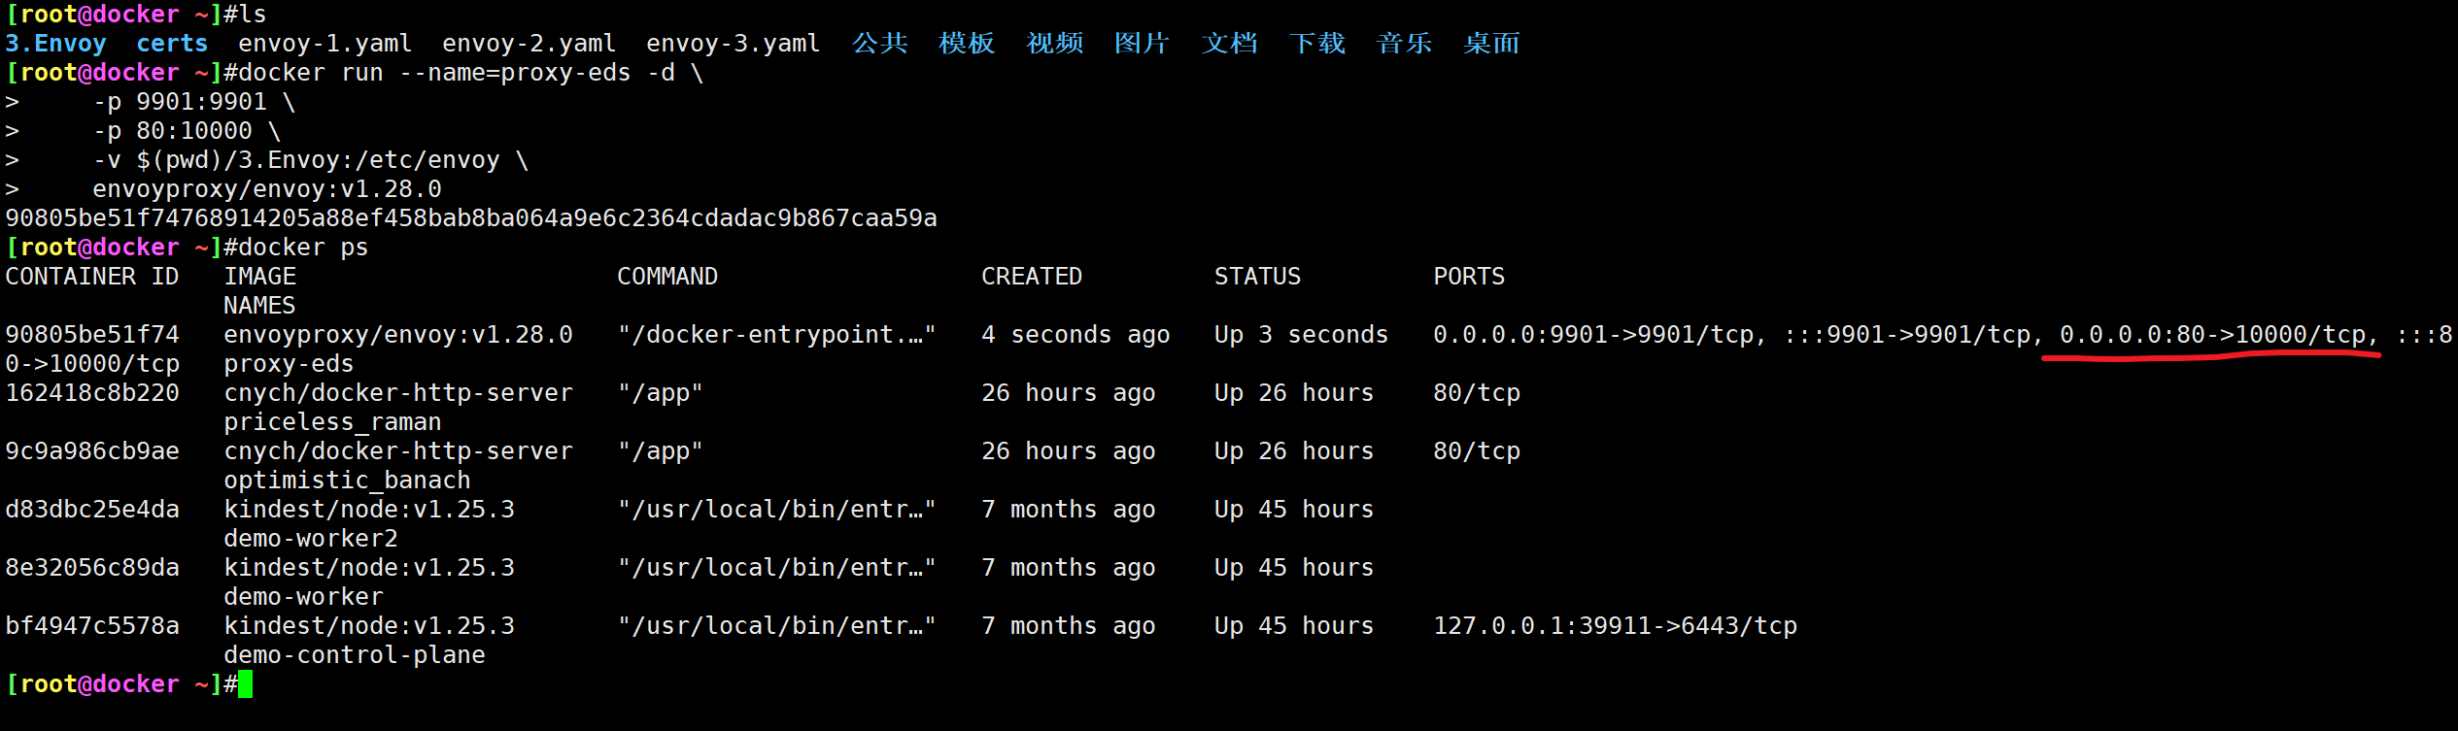Click the envoyproxy/envoy:v1.28.0 image in run command
This screenshot has height=731, width=2458.
(267, 189)
